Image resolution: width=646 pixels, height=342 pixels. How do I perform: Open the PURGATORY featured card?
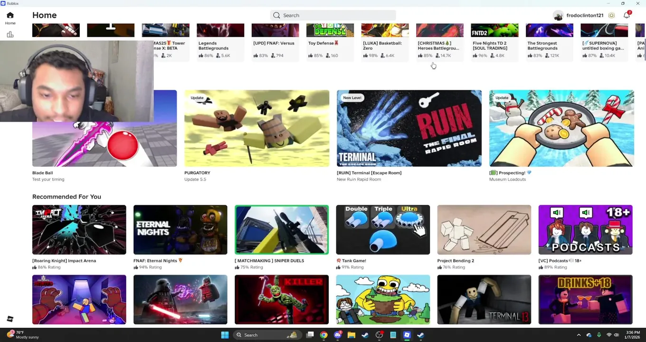tap(256, 128)
